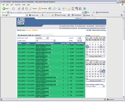The width and height of the screenshot is (125, 102).
Task: Click Search Web on Google toolbar
Action: coord(34,15)
